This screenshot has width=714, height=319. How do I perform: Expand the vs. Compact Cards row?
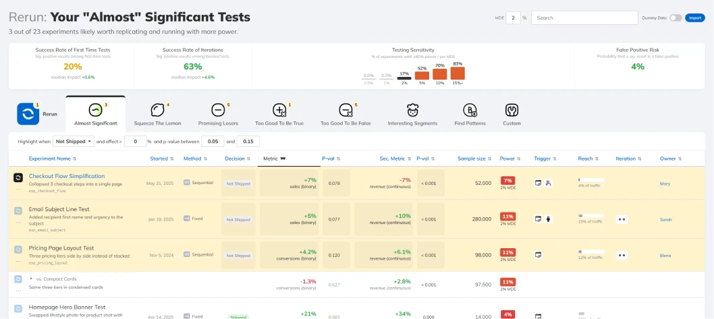coord(32,279)
